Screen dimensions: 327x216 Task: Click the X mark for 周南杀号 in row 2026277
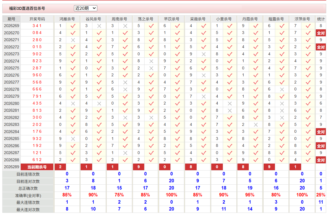click(125, 82)
